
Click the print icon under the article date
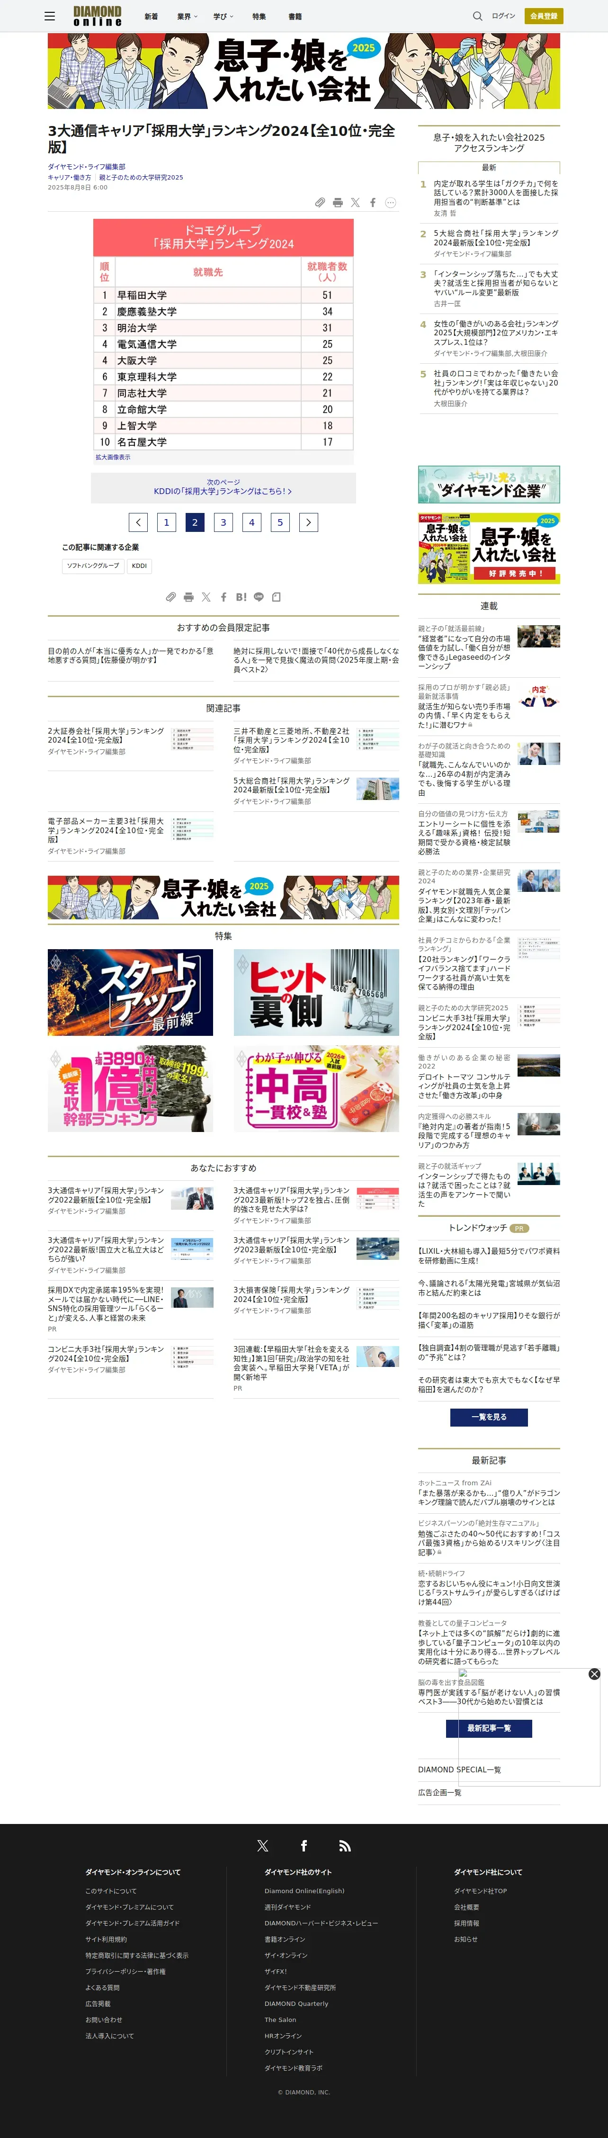(x=338, y=203)
